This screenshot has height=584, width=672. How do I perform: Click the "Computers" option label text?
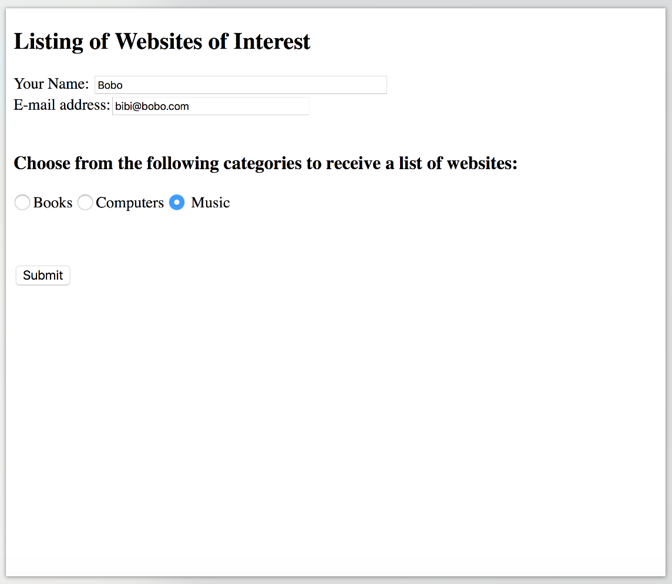coord(130,203)
